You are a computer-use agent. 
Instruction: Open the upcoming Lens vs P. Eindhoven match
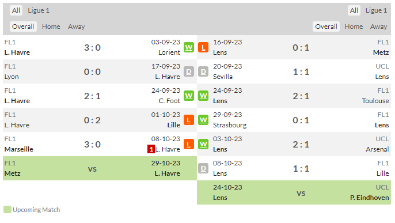pos(294,192)
